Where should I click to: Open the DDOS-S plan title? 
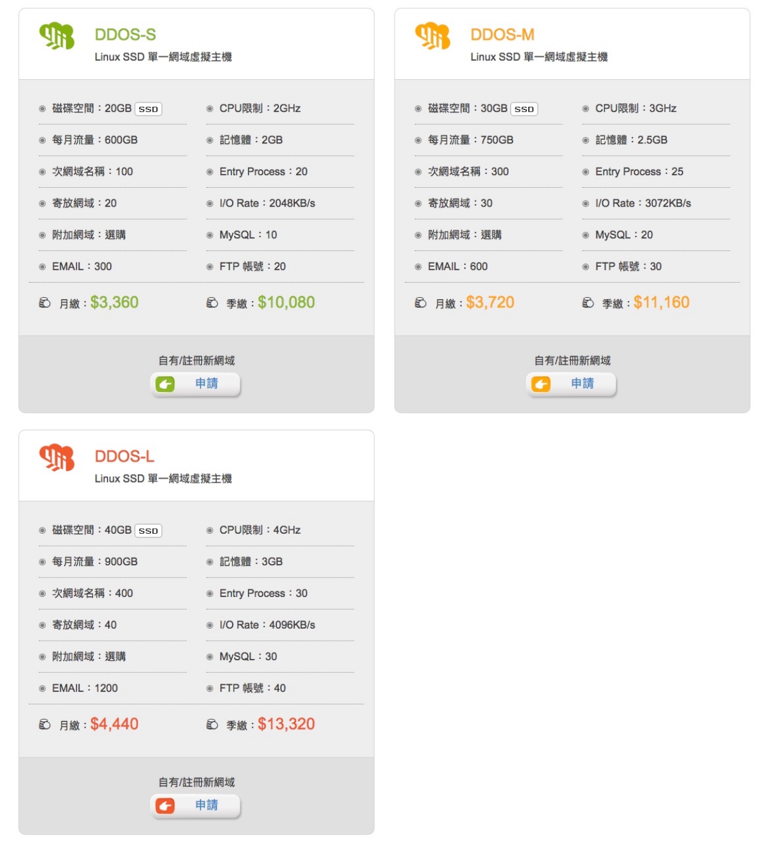125,35
